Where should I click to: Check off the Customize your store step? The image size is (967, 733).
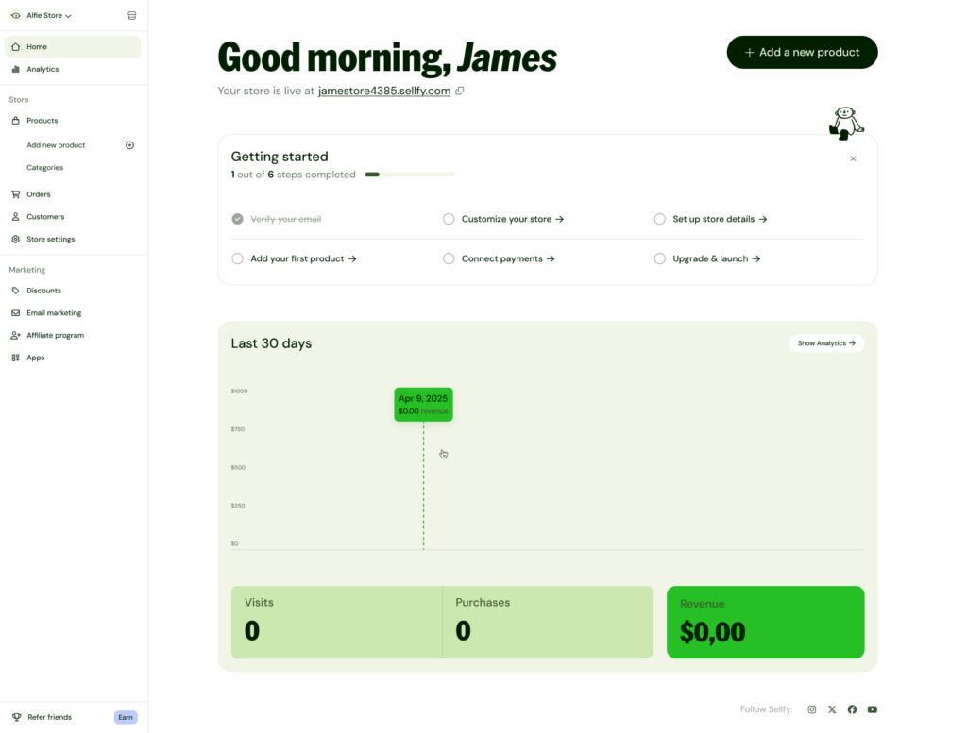click(449, 218)
